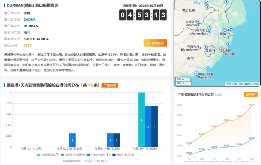Image resolution: width=261 pixels, height=165 pixels.
Task: Click the DURBAN English port name value
Action: (x=31, y=26)
